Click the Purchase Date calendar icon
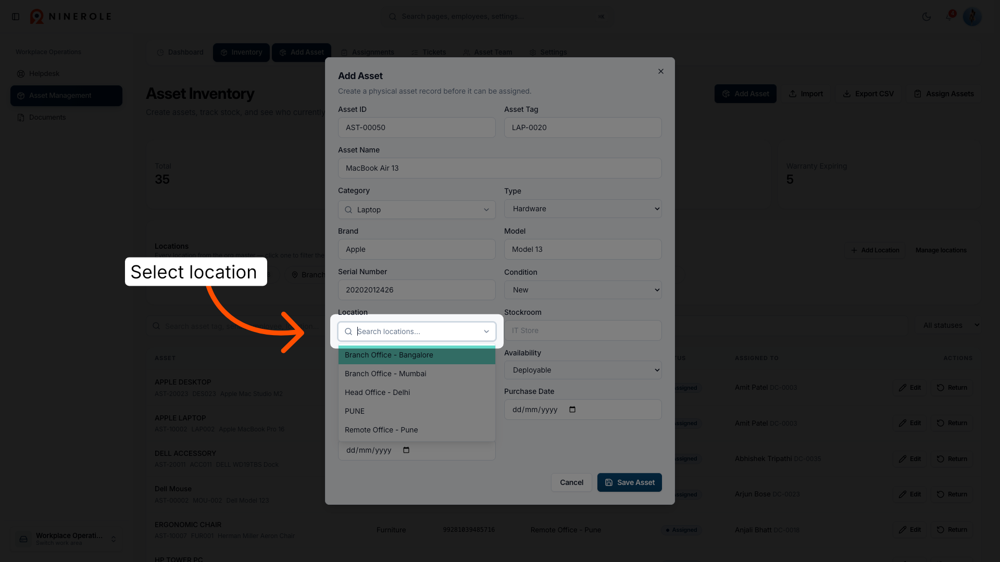The height and width of the screenshot is (562, 1000). coord(572,410)
